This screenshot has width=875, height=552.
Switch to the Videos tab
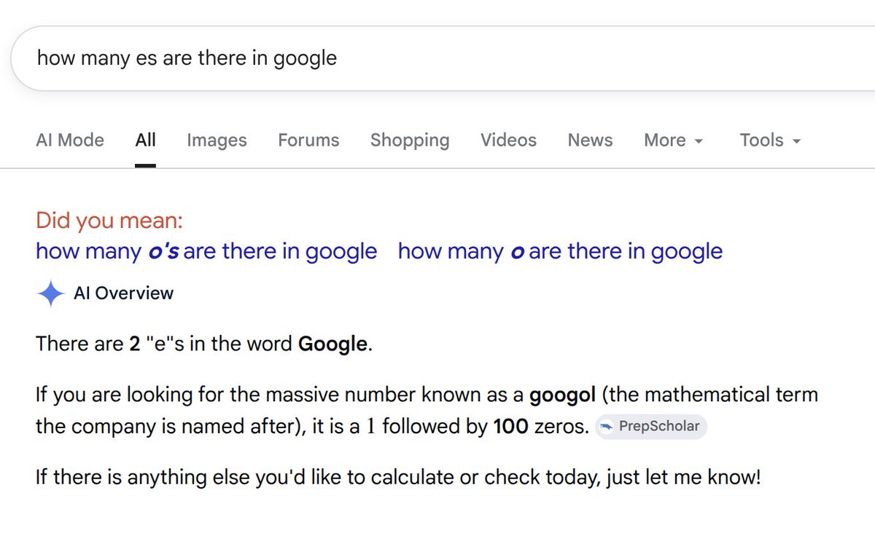coord(508,140)
